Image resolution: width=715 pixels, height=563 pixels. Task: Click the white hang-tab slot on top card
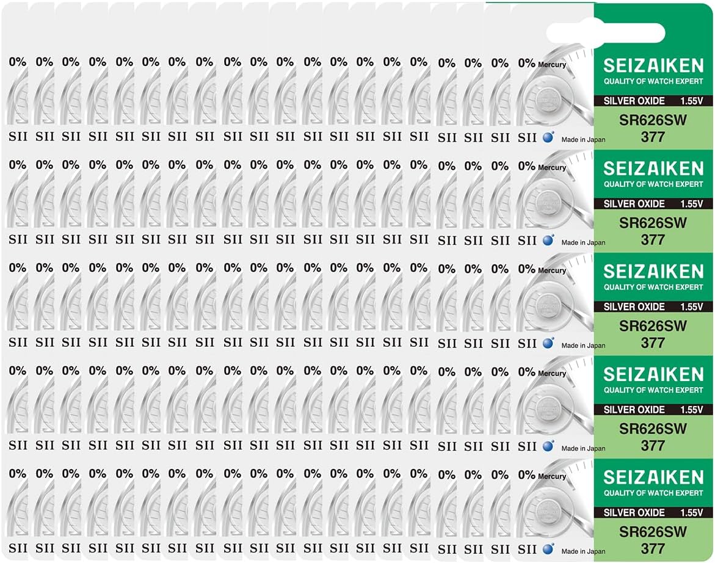pos(606,33)
